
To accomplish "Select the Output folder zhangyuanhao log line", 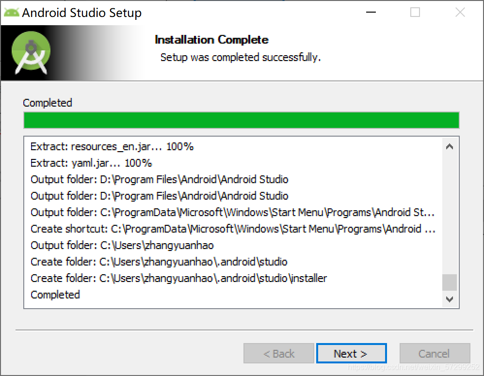I will [x=122, y=245].
